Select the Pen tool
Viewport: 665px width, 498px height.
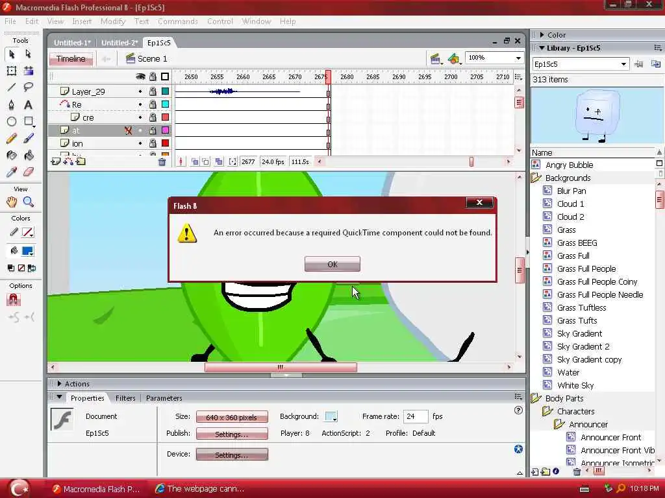click(12, 104)
